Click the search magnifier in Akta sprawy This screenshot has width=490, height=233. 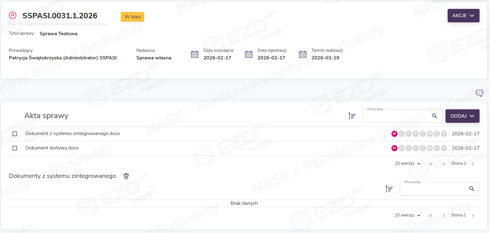[x=434, y=116]
